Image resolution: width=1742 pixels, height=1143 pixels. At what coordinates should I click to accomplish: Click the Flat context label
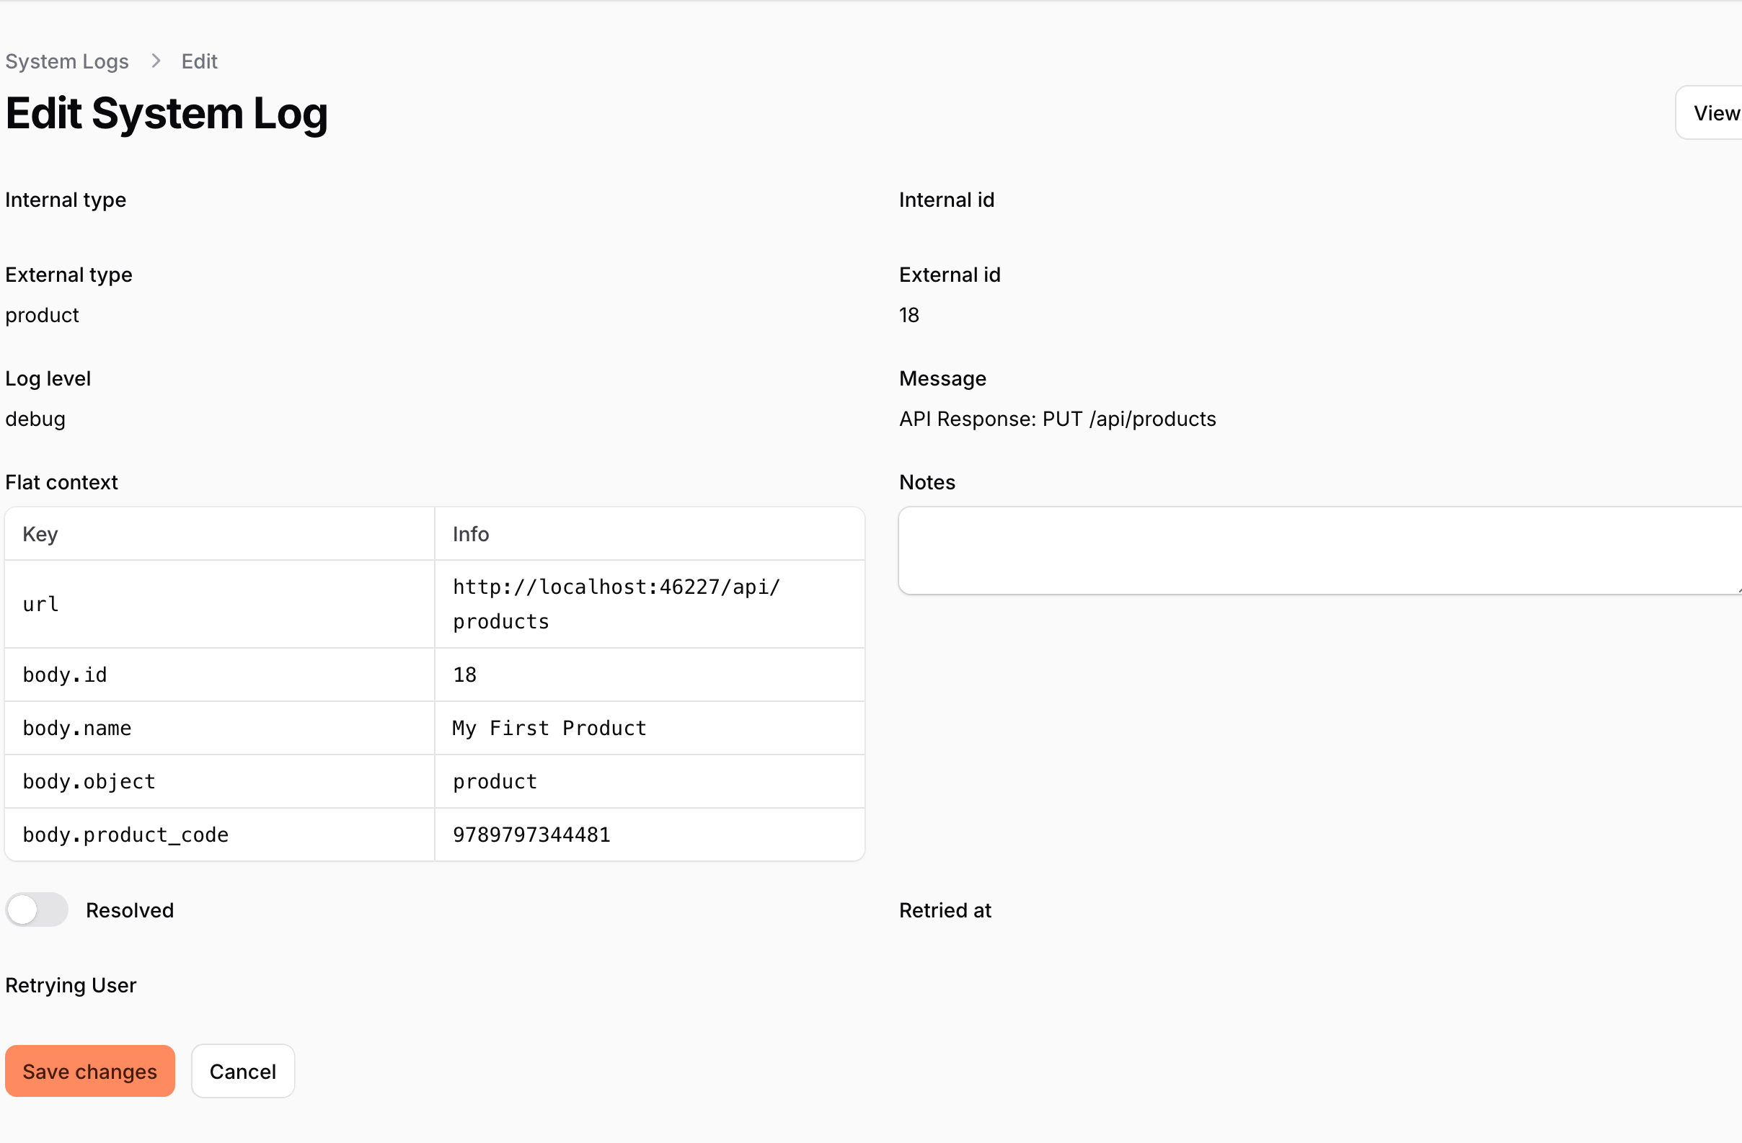(x=61, y=482)
